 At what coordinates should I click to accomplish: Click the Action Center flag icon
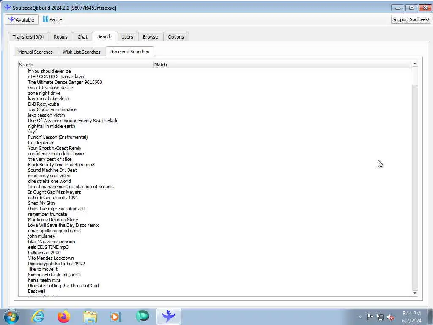370,317
